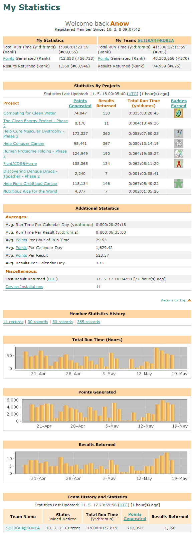
Task: Click UTC link in Last Result Returned row
Action: click(x=52, y=279)
